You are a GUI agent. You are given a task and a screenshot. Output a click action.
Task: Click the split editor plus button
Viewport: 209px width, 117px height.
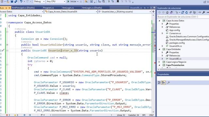[153, 12]
